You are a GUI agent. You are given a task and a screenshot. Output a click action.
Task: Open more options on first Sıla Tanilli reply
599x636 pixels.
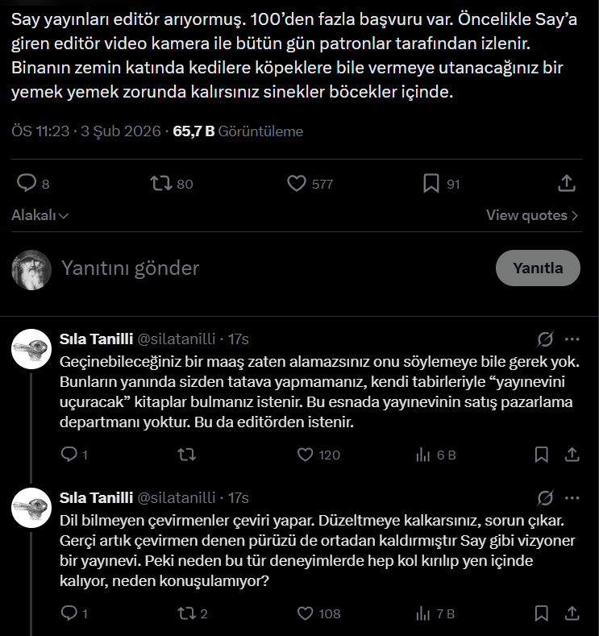pos(572,339)
